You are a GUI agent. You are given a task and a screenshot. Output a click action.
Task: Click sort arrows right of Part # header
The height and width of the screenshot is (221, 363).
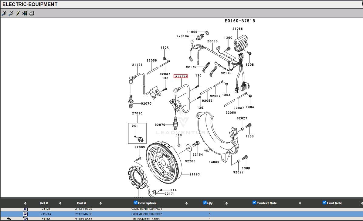[x=100, y=203]
